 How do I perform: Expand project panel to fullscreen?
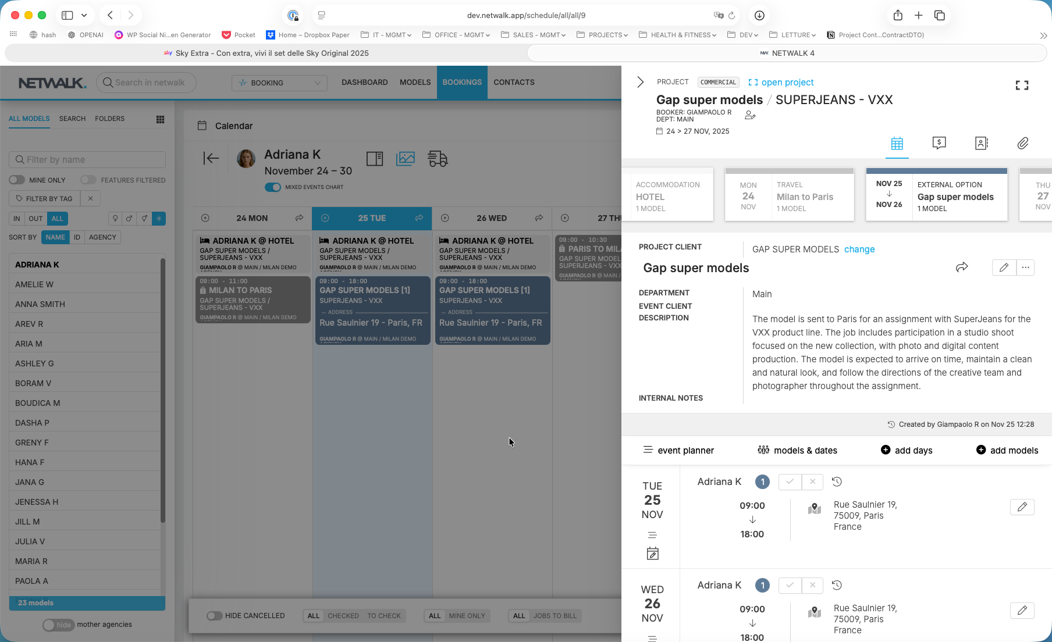pos(1021,85)
